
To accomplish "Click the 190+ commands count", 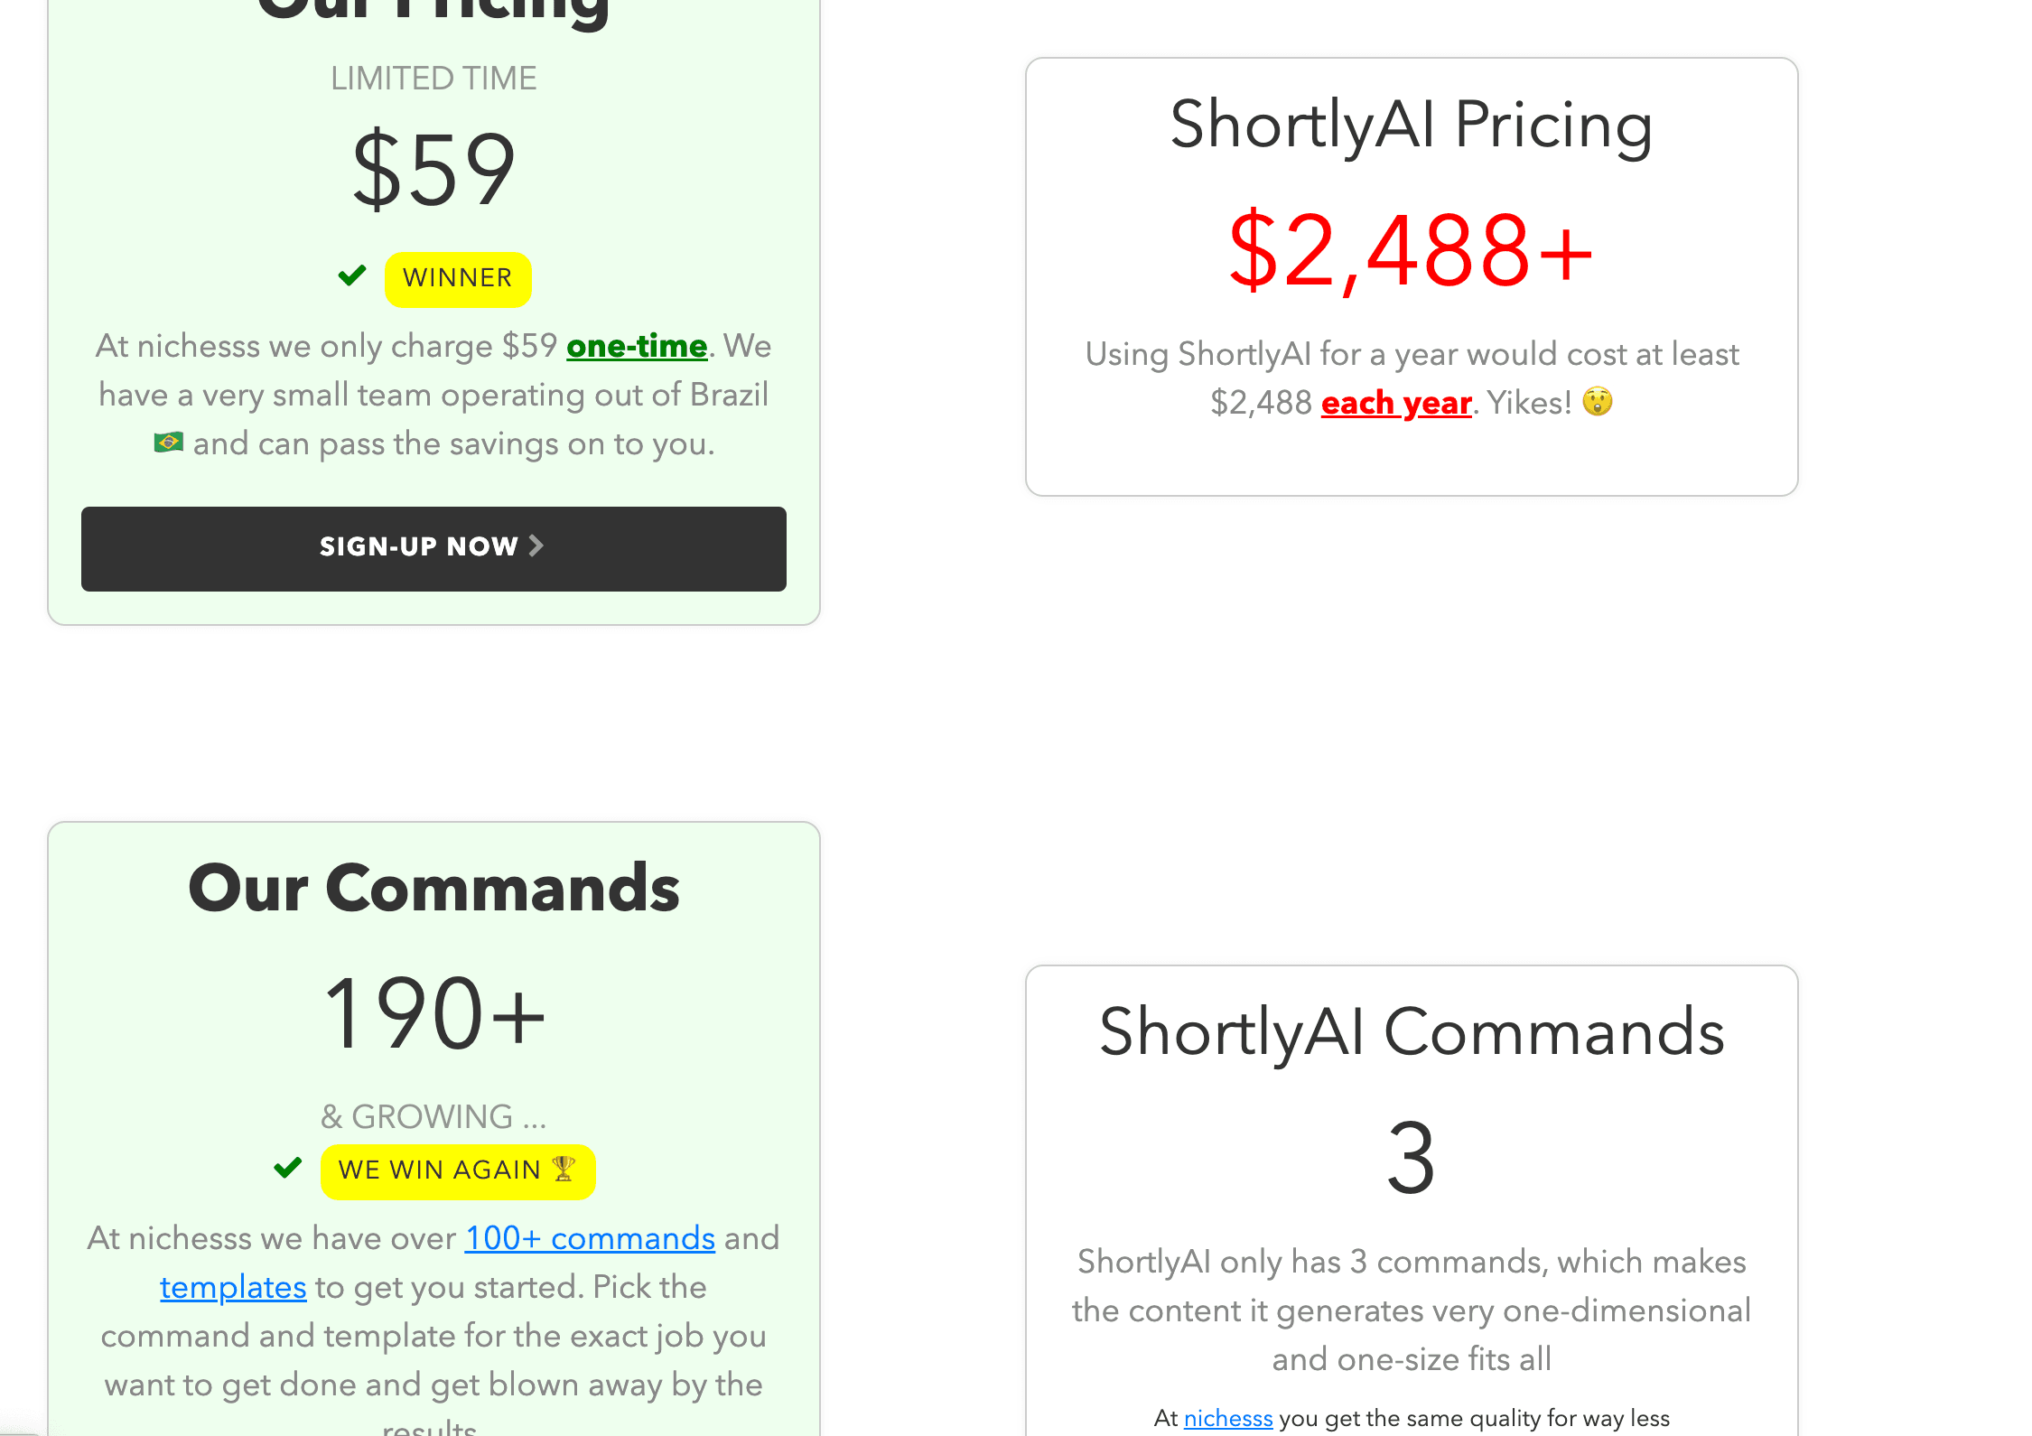I will [x=433, y=1013].
